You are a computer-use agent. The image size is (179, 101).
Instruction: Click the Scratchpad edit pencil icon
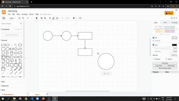[19, 29]
